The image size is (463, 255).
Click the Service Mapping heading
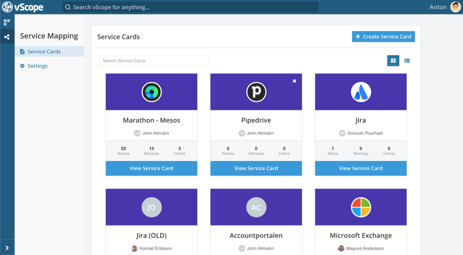click(x=49, y=36)
